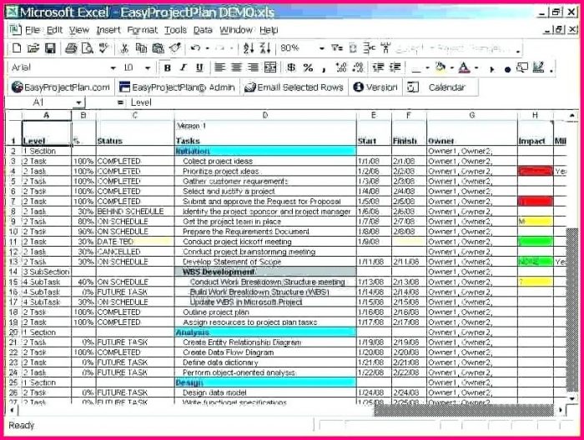This screenshot has width=584, height=440.
Task: Open EasyProjectPlan Admin
Action: 177,87
